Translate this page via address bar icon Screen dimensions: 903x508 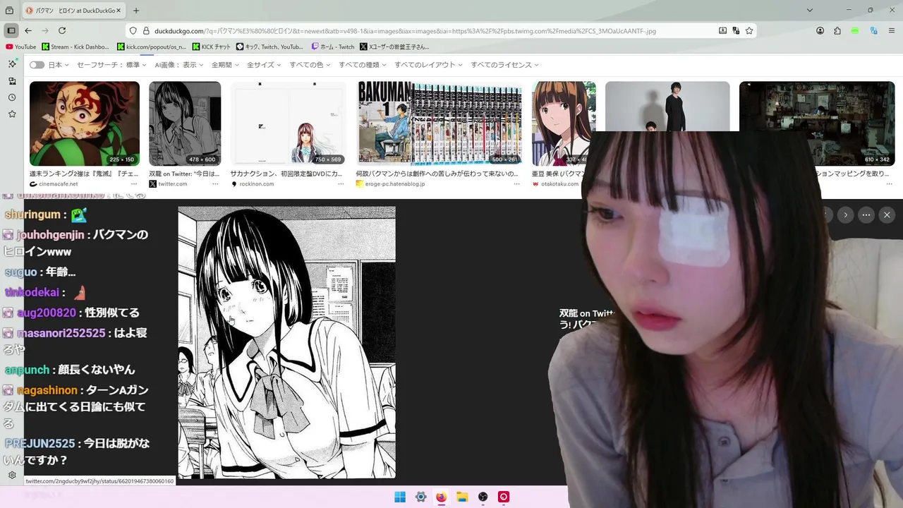click(736, 31)
